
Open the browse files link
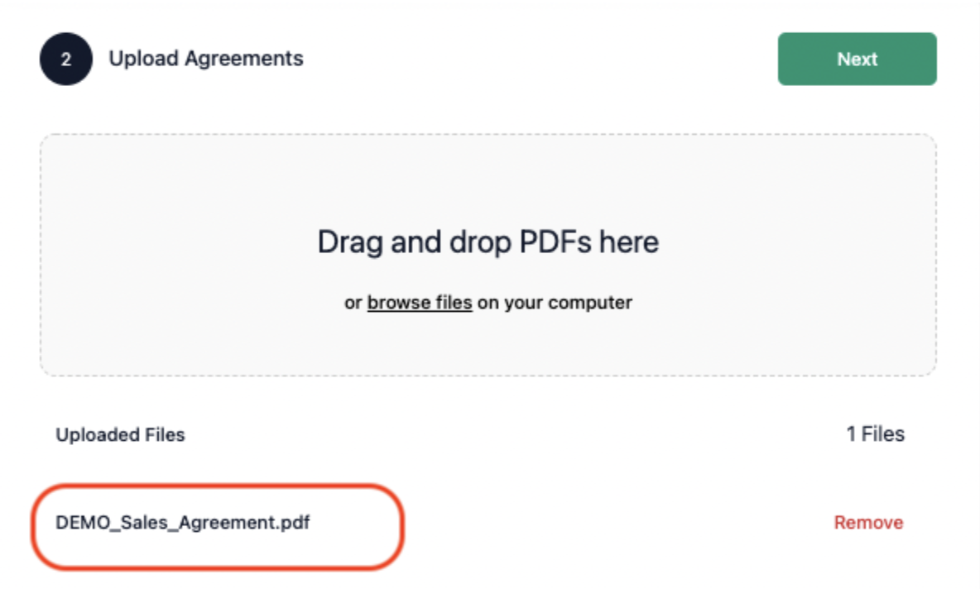pyautogui.click(x=420, y=302)
